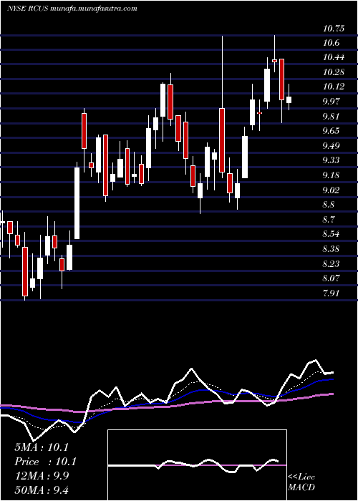The width and height of the screenshot is (358, 501).
Task: Select the 8.23 price axis label
Action: pyautogui.click(x=331, y=263)
